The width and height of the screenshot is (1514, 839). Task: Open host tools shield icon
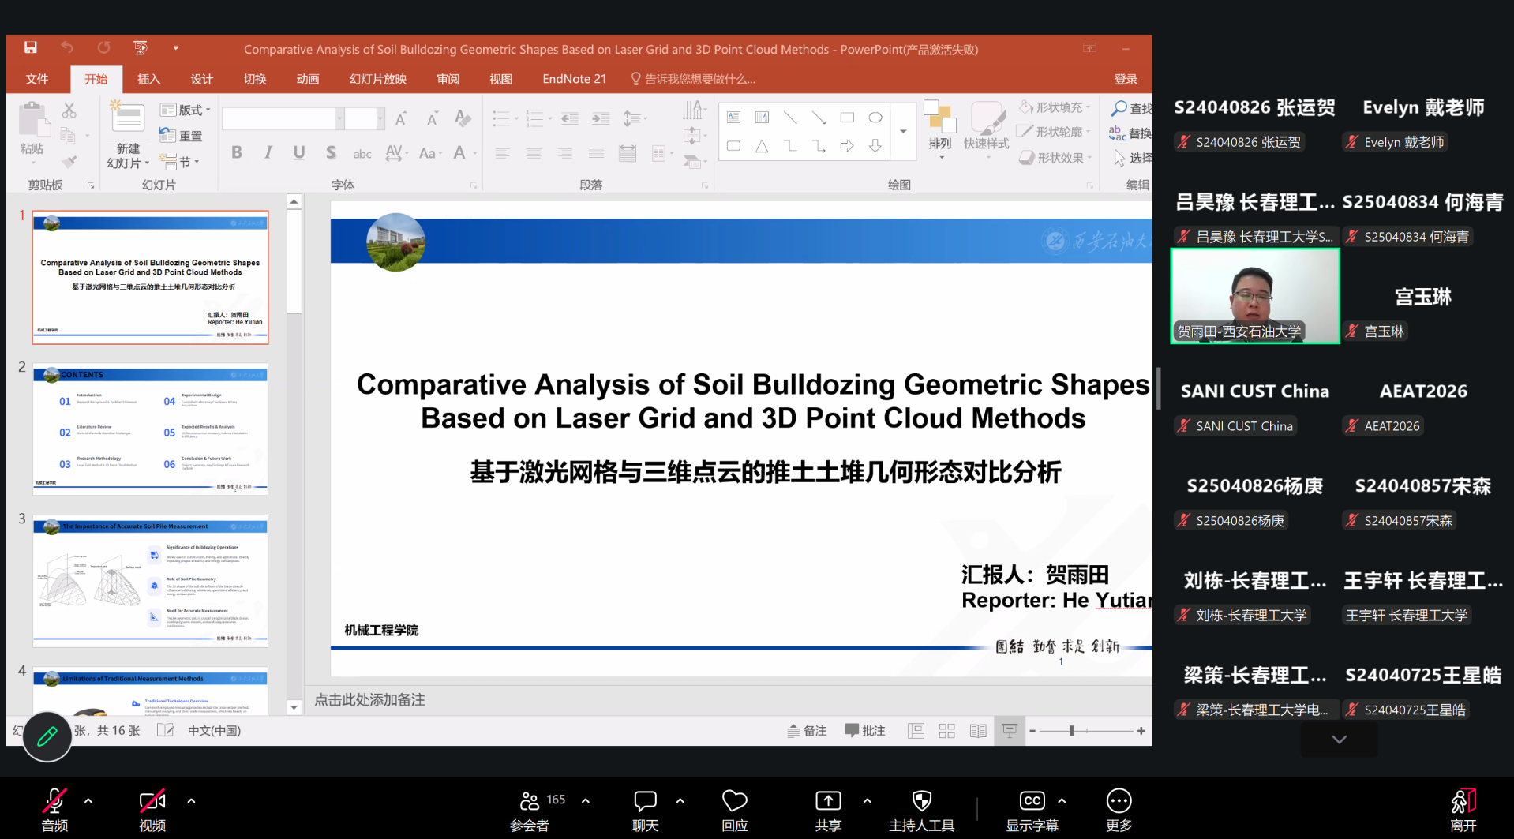point(921,809)
